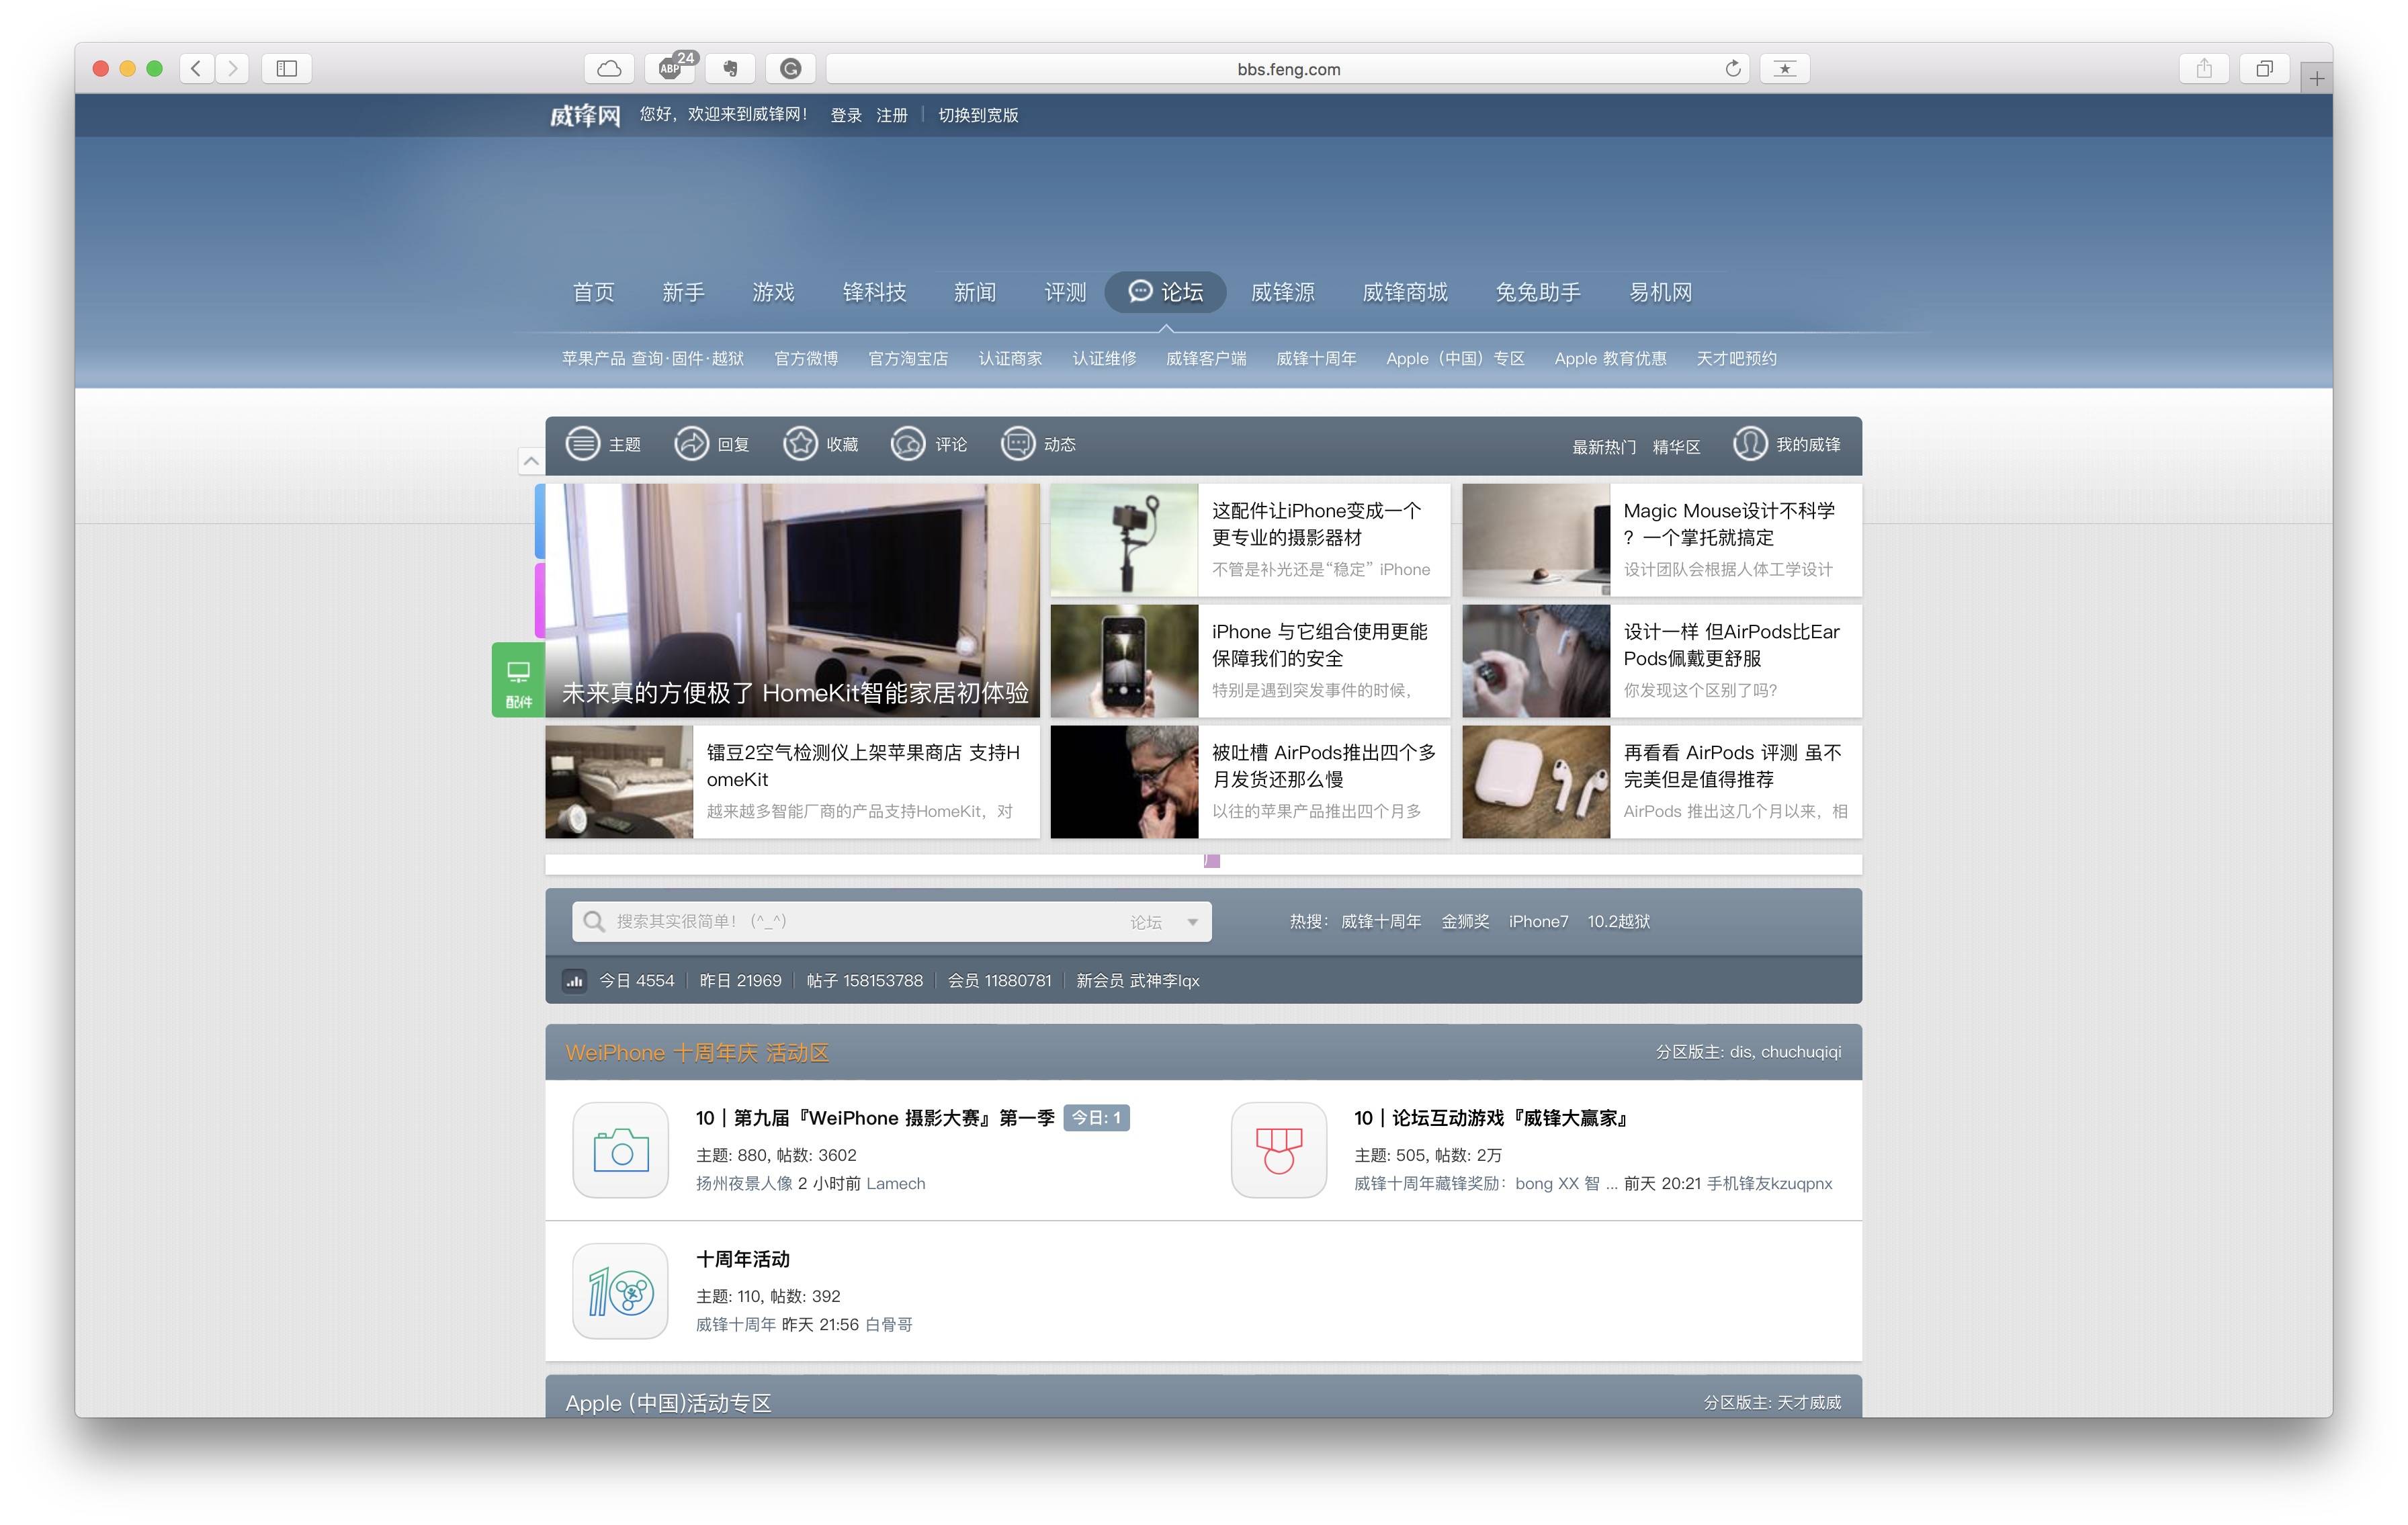This screenshot has width=2408, height=1525.
Task: Click the statistics bar chart icon
Action: coord(574,981)
